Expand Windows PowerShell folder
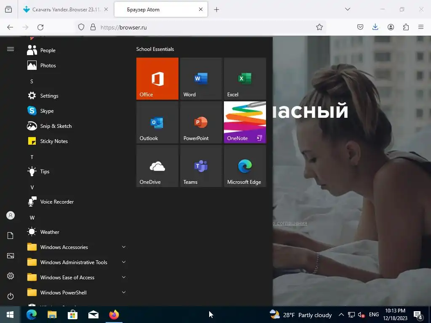 pos(77,292)
